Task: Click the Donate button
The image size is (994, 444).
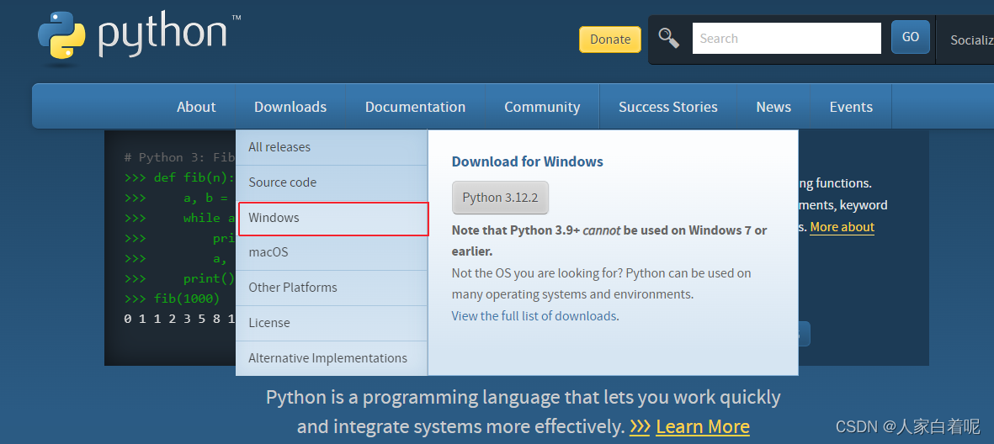Action: click(x=610, y=40)
